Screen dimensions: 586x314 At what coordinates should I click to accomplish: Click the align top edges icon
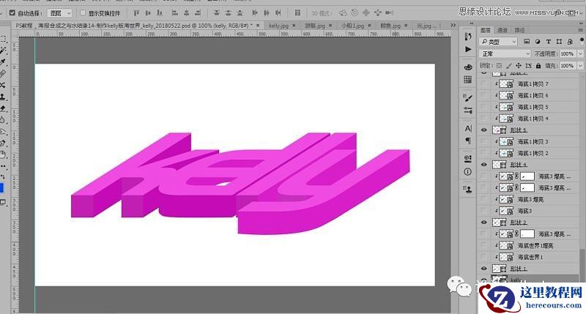pyautogui.click(x=136, y=13)
